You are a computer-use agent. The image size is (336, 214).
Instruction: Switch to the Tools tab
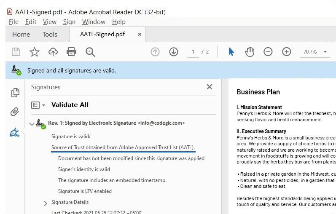point(50,35)
